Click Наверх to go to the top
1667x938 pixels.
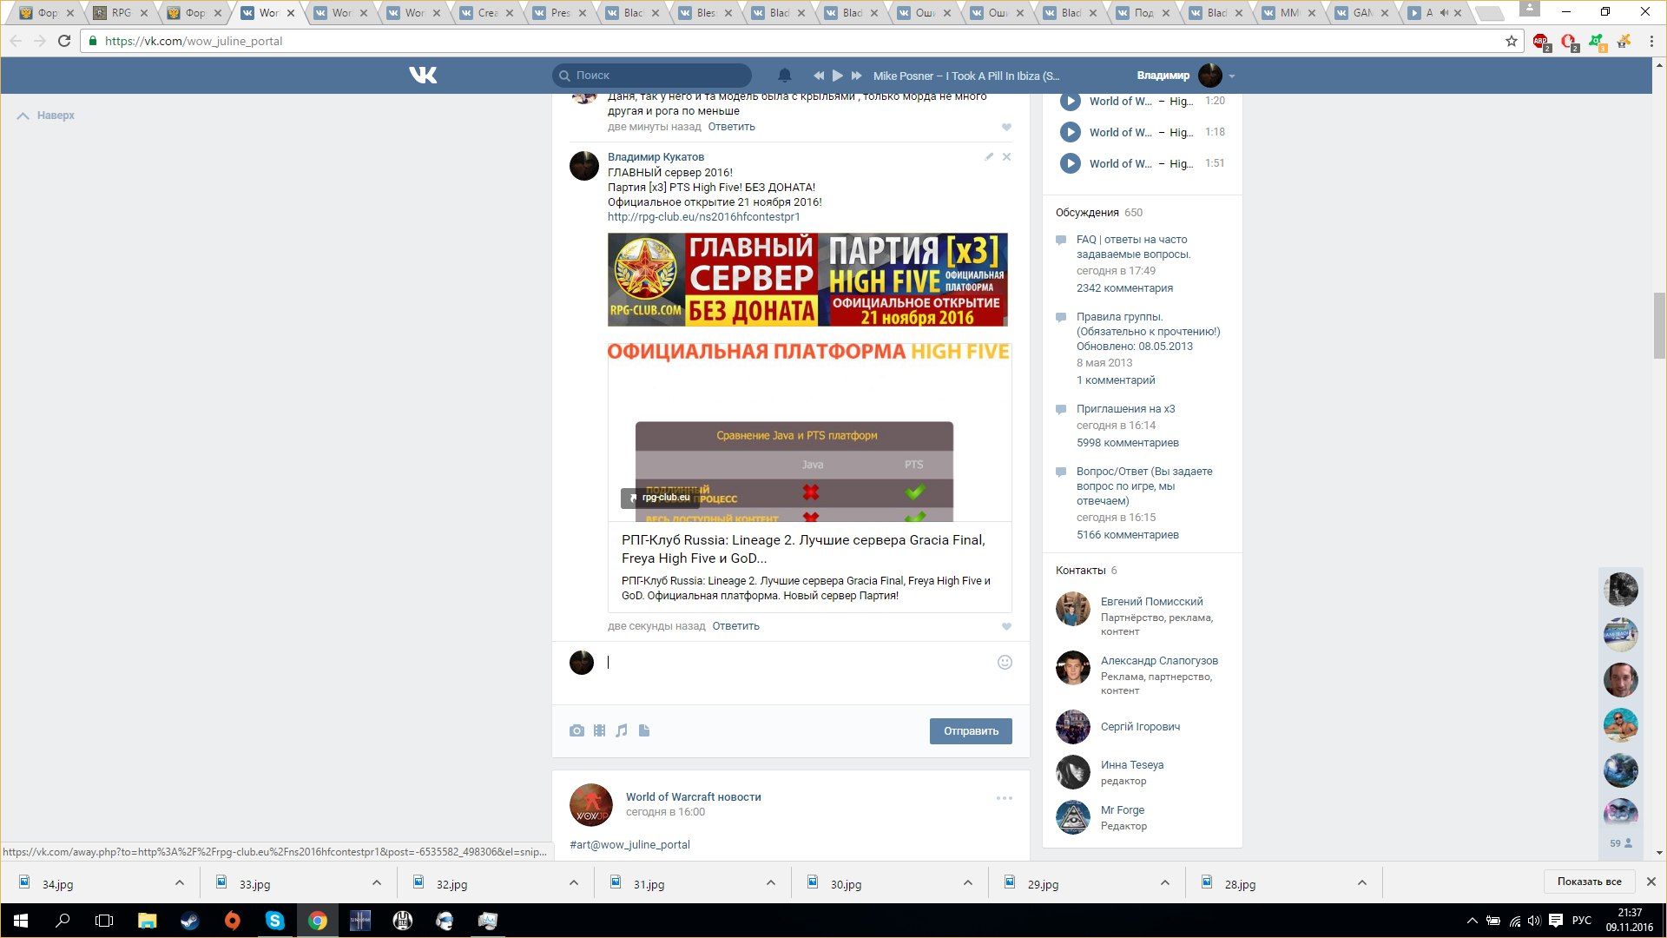click(x=46, y=116)
